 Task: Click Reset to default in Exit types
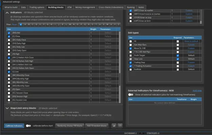[191, 41]
